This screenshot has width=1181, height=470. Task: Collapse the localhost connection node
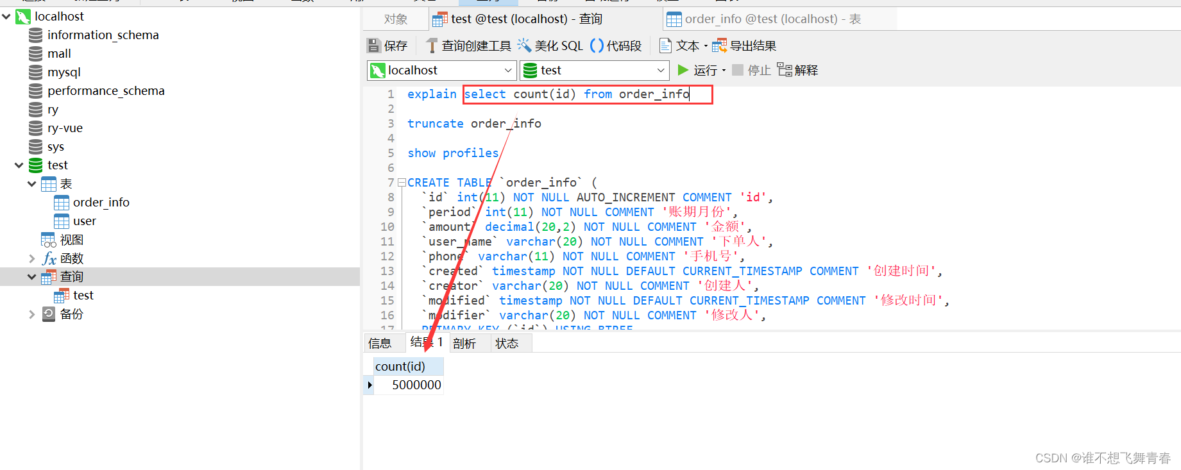tap(6, 17)
